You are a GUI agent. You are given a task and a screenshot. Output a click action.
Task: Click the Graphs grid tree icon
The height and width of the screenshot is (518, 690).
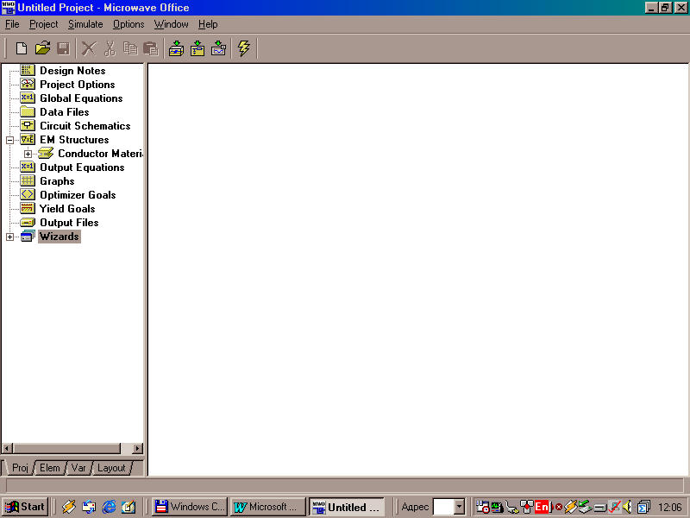(x=28, y=181)
